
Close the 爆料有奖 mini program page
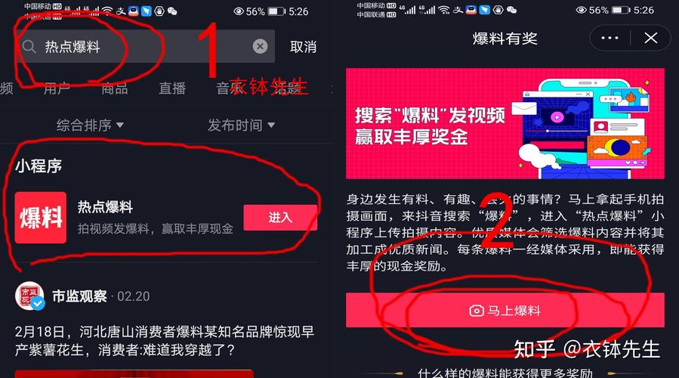pos(650,38)
